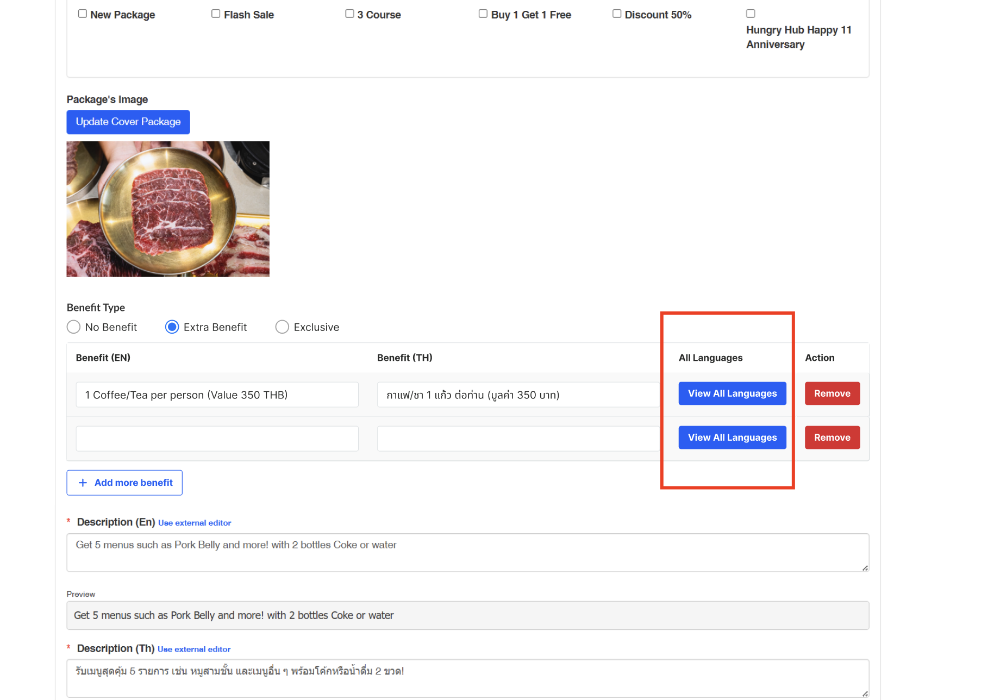1000x700 pixels.
Task: Click the empty Benefit (TH) field in second row
Action: pyautogui.click(x=518, y=439)
